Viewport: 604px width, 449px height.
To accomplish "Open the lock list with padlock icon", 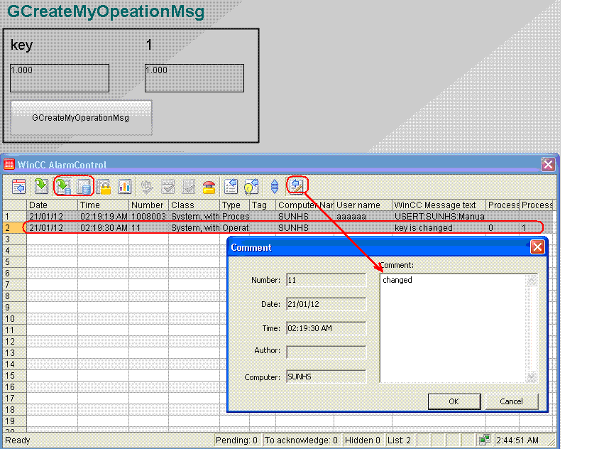I will (104, 187).
